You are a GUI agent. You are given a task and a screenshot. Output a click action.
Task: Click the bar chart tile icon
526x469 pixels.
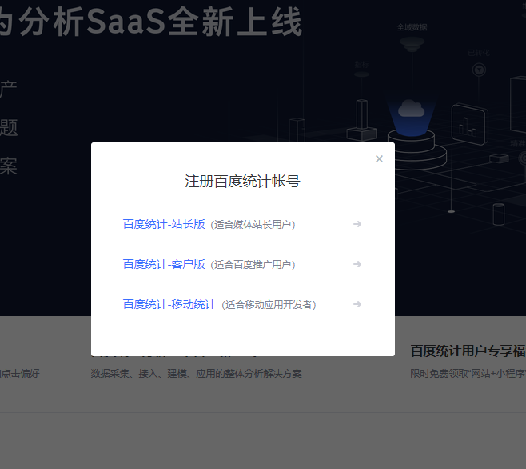468,126
